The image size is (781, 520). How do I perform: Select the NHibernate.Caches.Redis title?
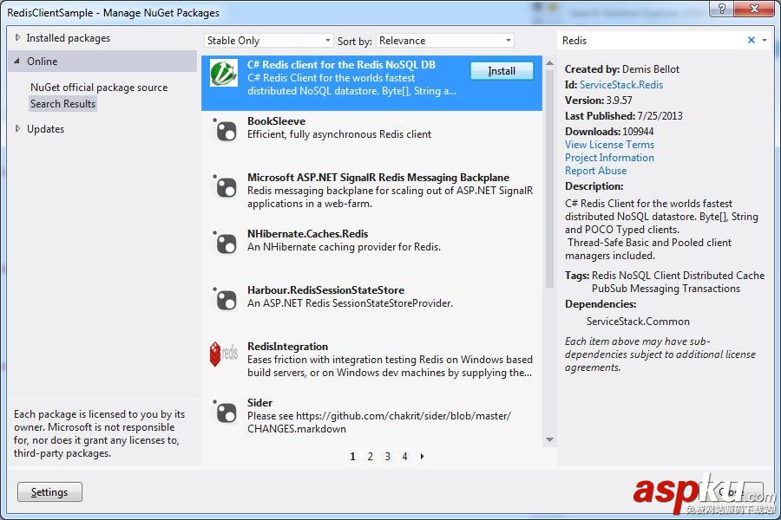308,234
